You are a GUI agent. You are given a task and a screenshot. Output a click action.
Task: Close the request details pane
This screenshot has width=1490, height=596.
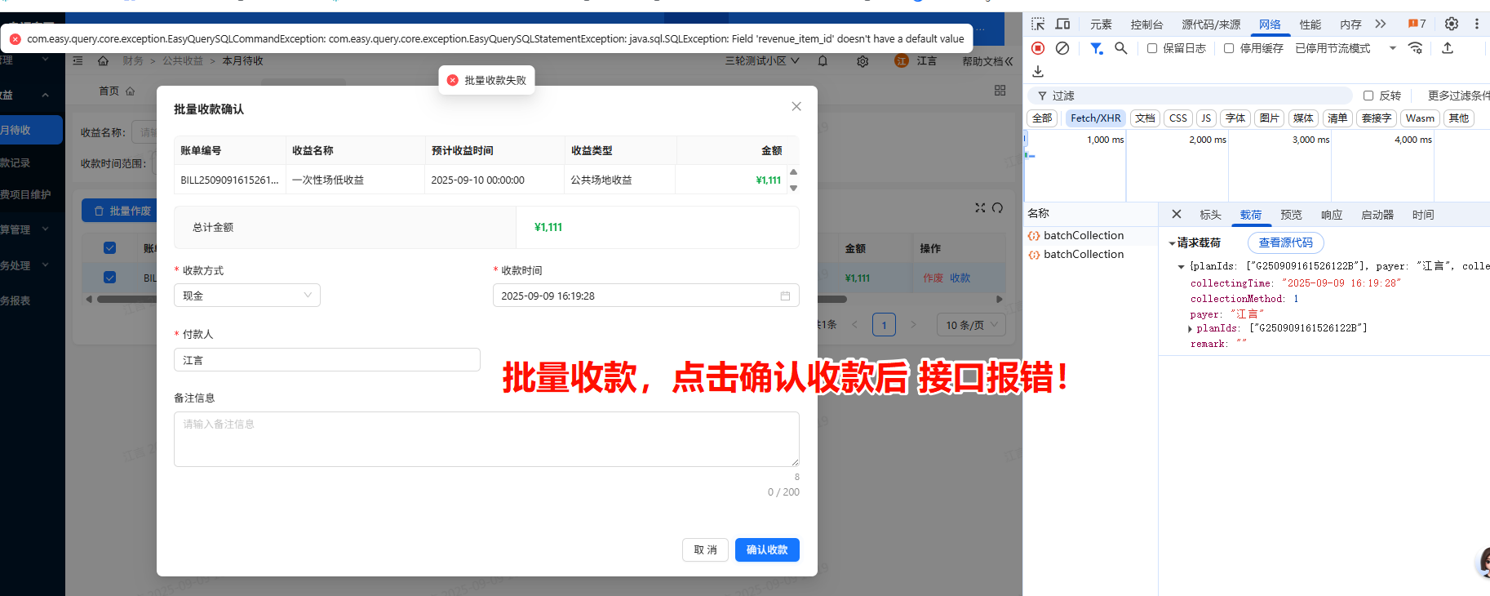click(x=1177, y=215)
